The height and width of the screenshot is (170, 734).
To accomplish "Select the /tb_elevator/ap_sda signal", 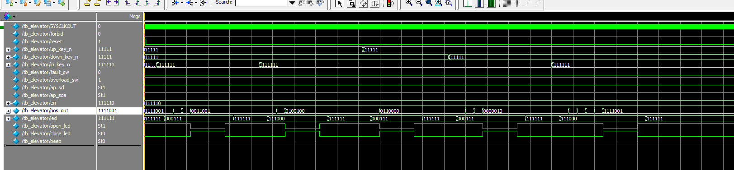I will pyautogui.click(x=44, y=95).
